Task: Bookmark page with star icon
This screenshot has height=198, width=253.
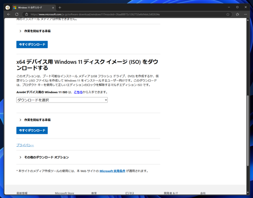Action: [x=228, y=15]
